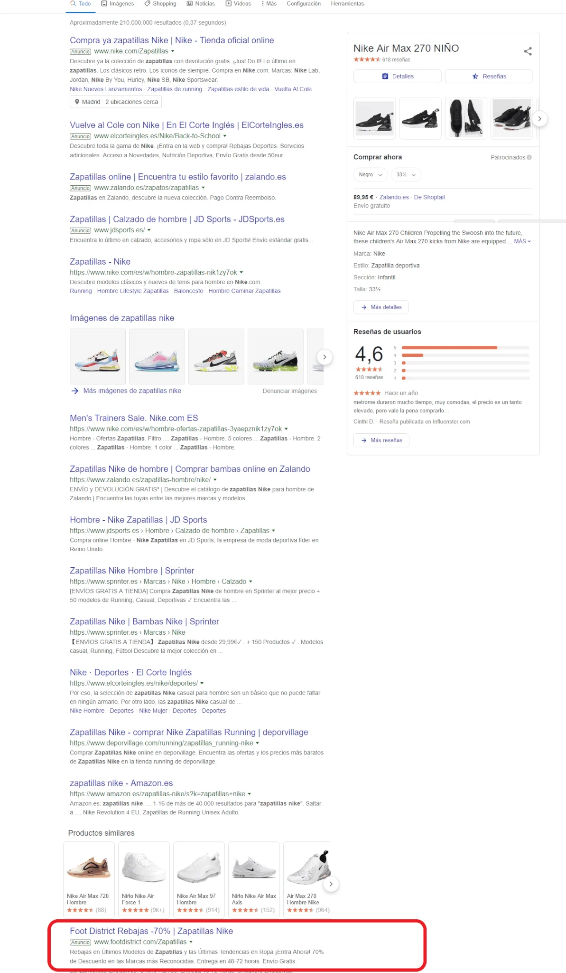Click the next arrow in zapatillas nike images

(325, 357)
